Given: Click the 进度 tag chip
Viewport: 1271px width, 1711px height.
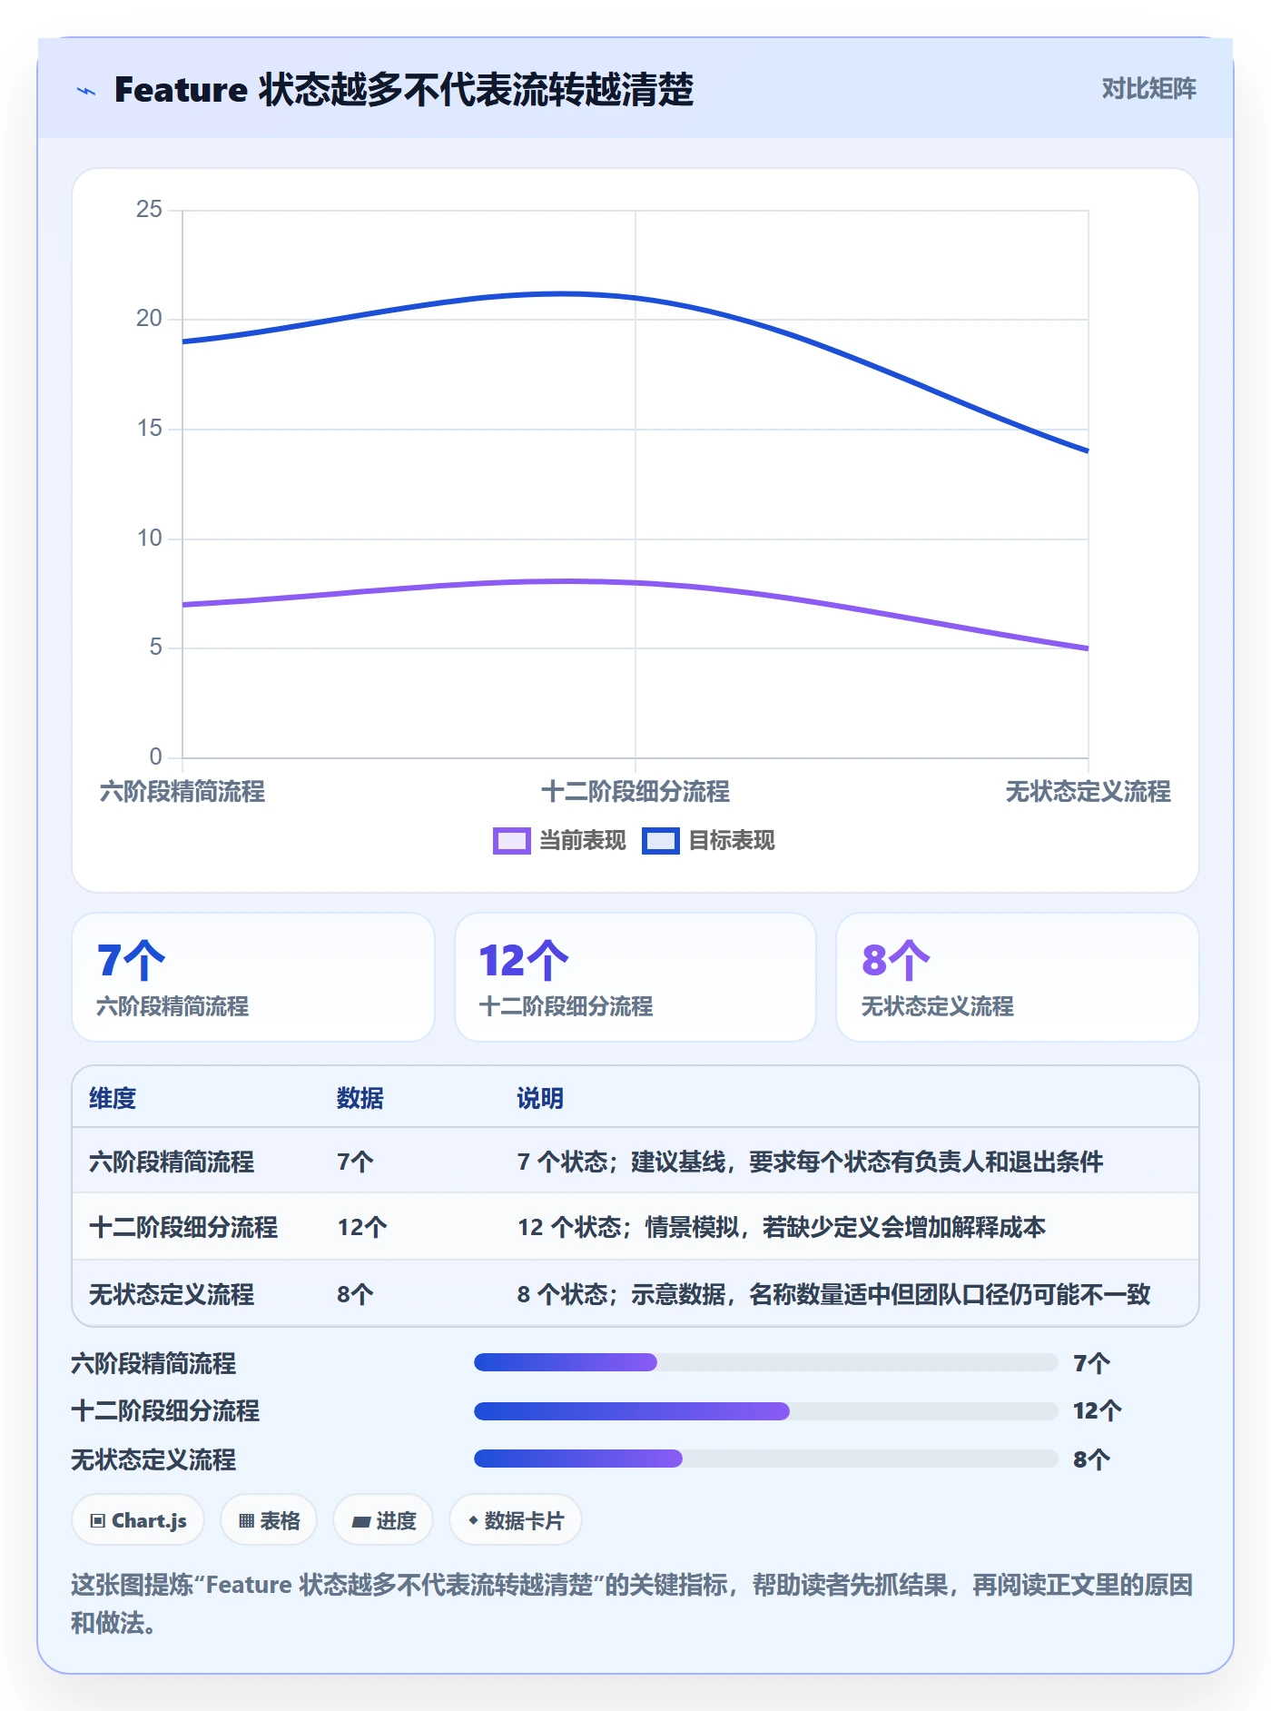Looking at the screenshot, I should click(x=383, y=1519).
